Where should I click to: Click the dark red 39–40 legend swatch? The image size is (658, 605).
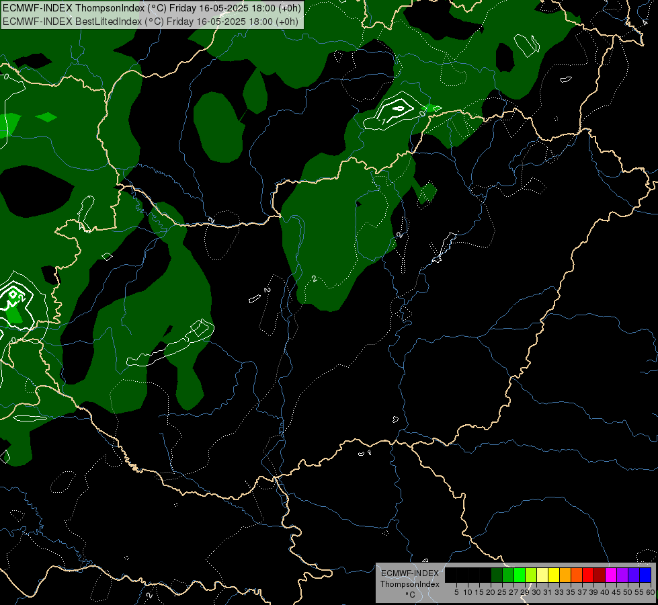[600, 575]
